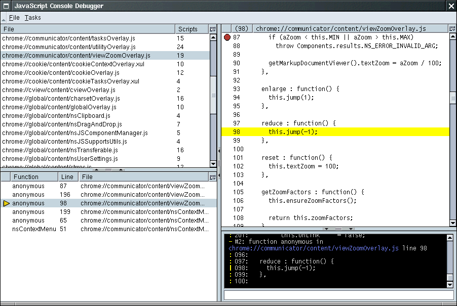Select globalOverlay.js script row
457x306 pixels.
tap(105, 107)
